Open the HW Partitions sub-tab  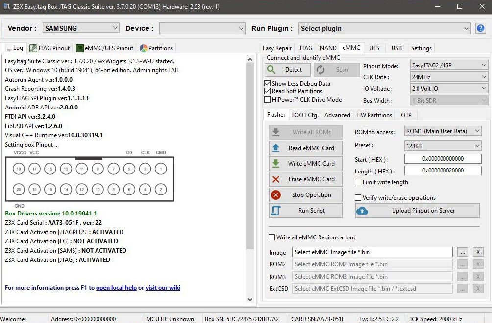[374, 115]
